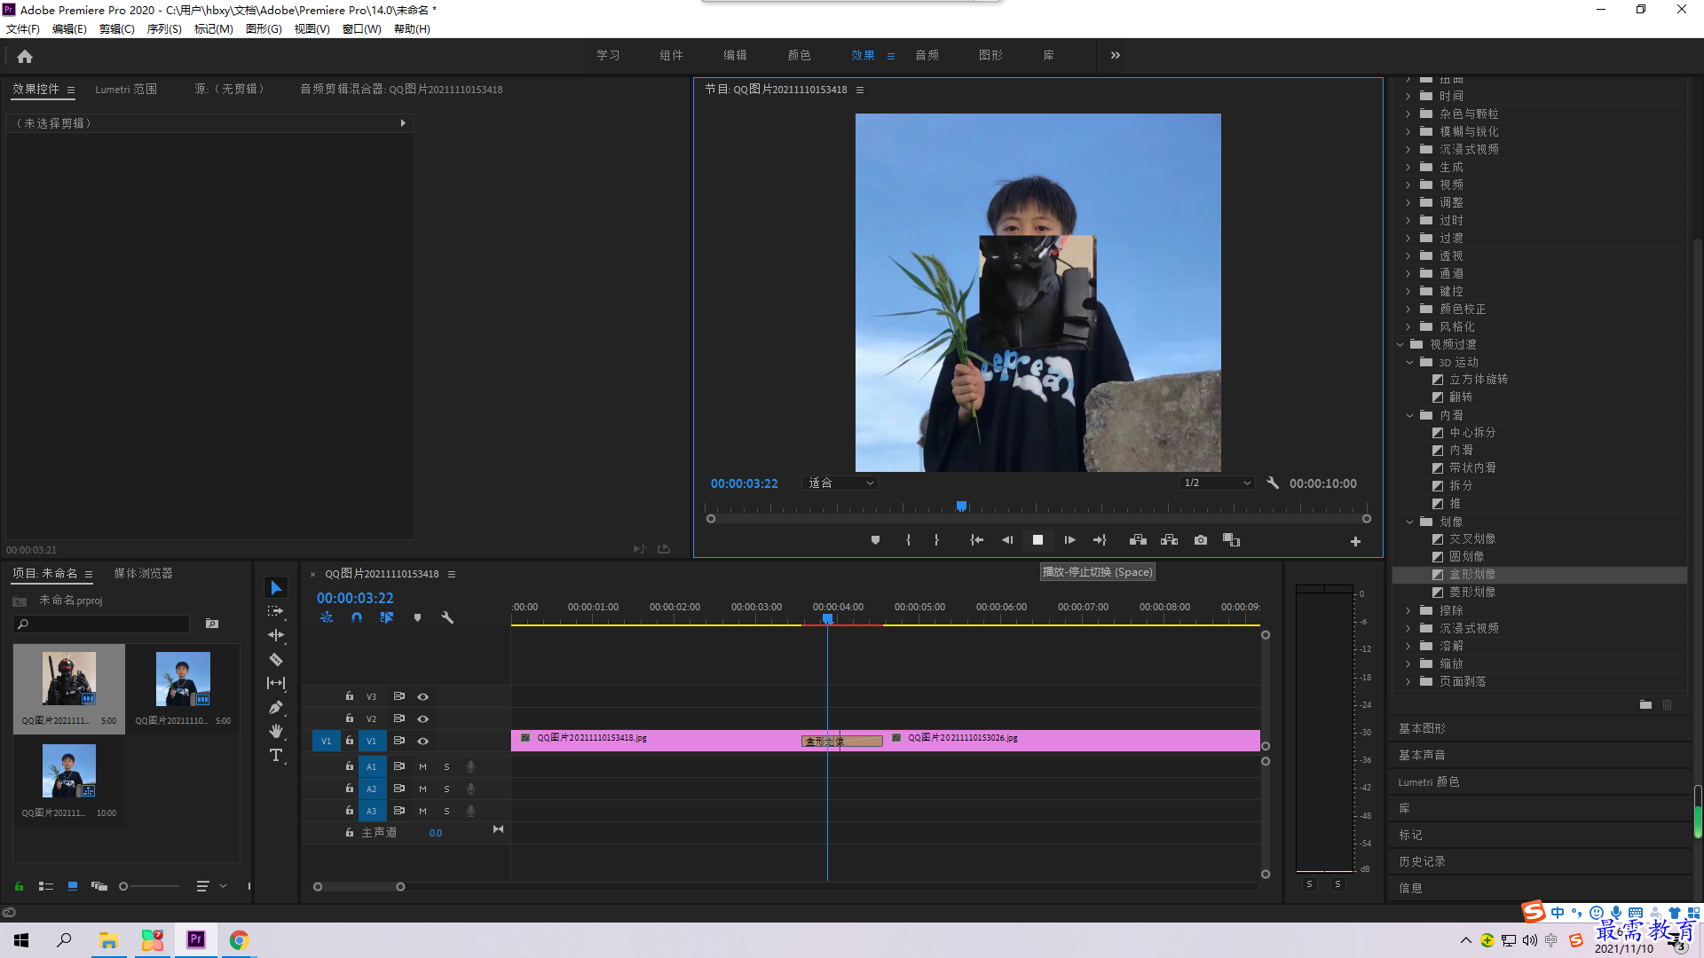Image resolution: width=1704 pixels, height=958 pixels.
Task: Click Mark In button
Action: 908,540
